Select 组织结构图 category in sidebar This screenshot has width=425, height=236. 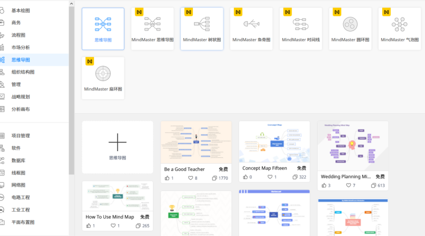coord(34,72)
